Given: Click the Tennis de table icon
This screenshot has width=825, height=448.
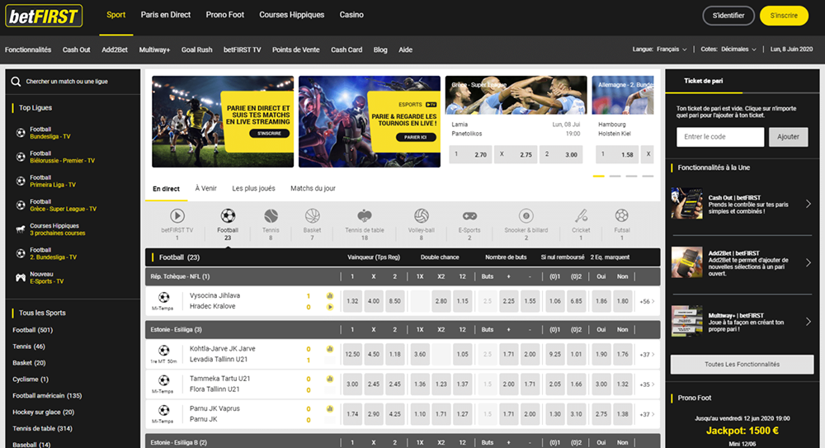Looking at the screenshot, I should pos(364,216).
